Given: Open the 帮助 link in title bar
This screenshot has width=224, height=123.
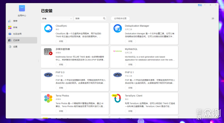Looking at the screenshot, I should pyautogui.click(x=200, y=5).
